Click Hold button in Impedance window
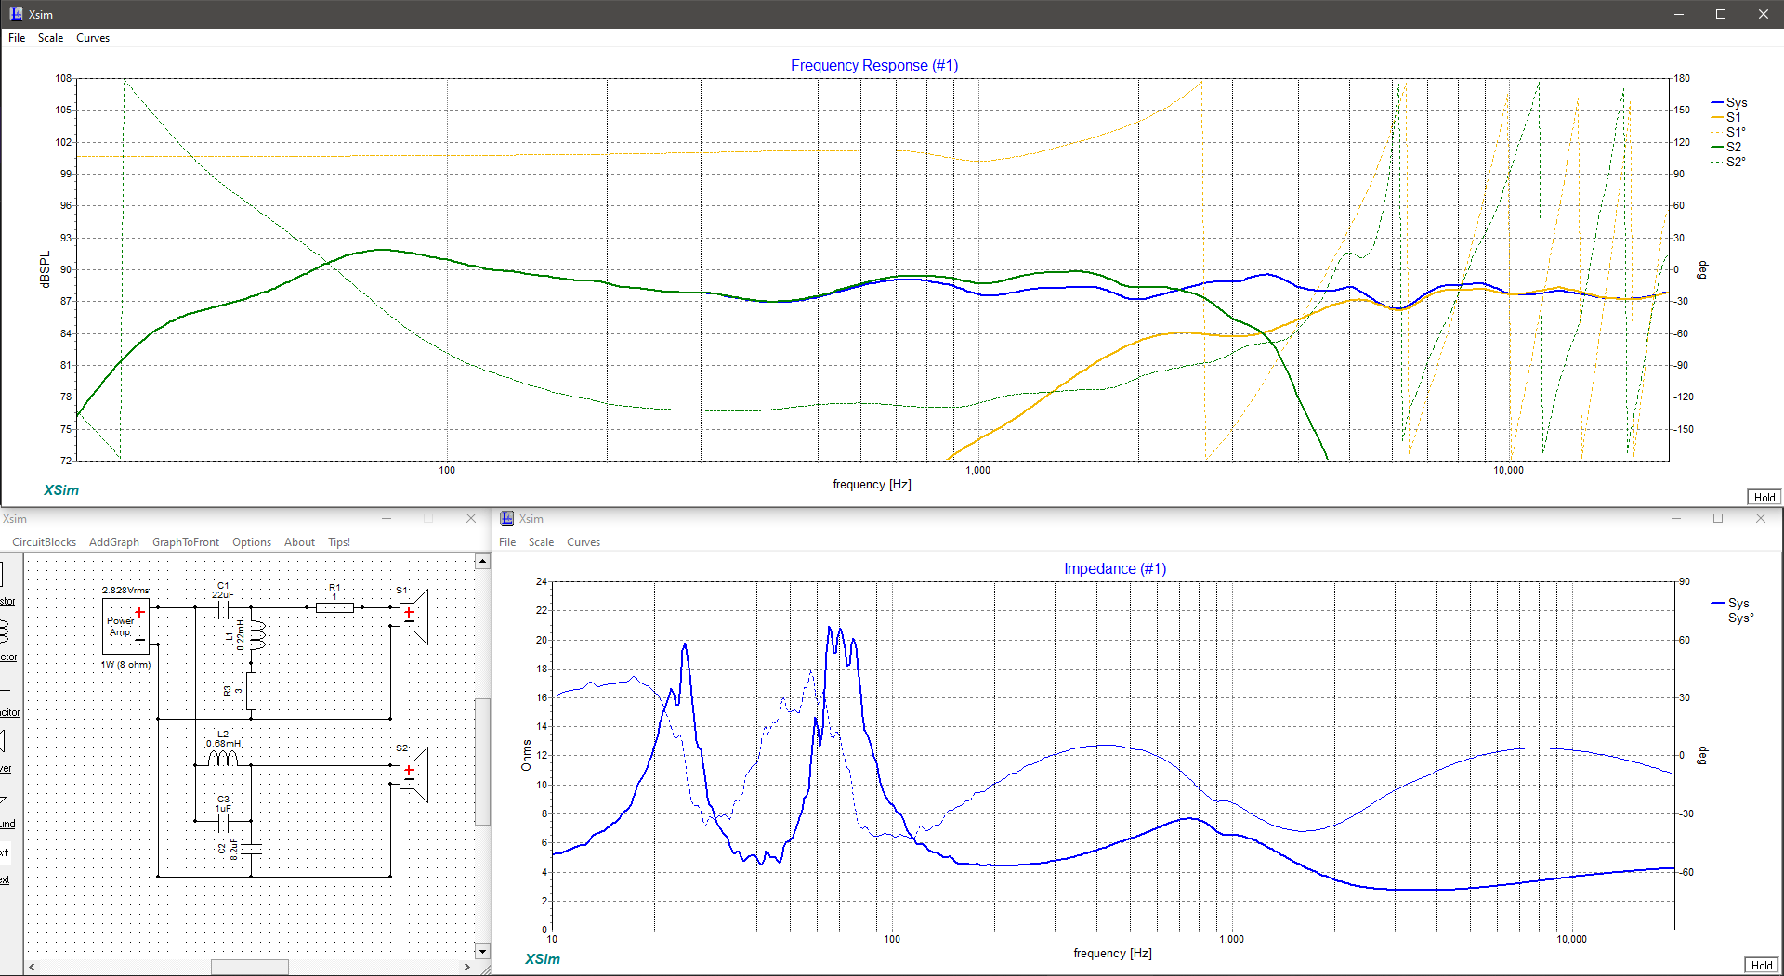 click(1762, 966)
